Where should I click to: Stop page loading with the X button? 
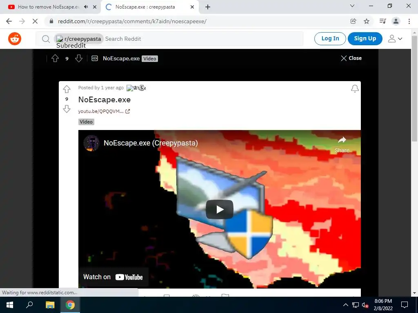pyautogui.click(x=35, y=21)
